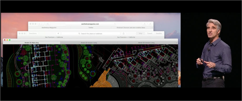Open the share button in Maps
Screen dimensions: 242x101
(x=123, y=33)
